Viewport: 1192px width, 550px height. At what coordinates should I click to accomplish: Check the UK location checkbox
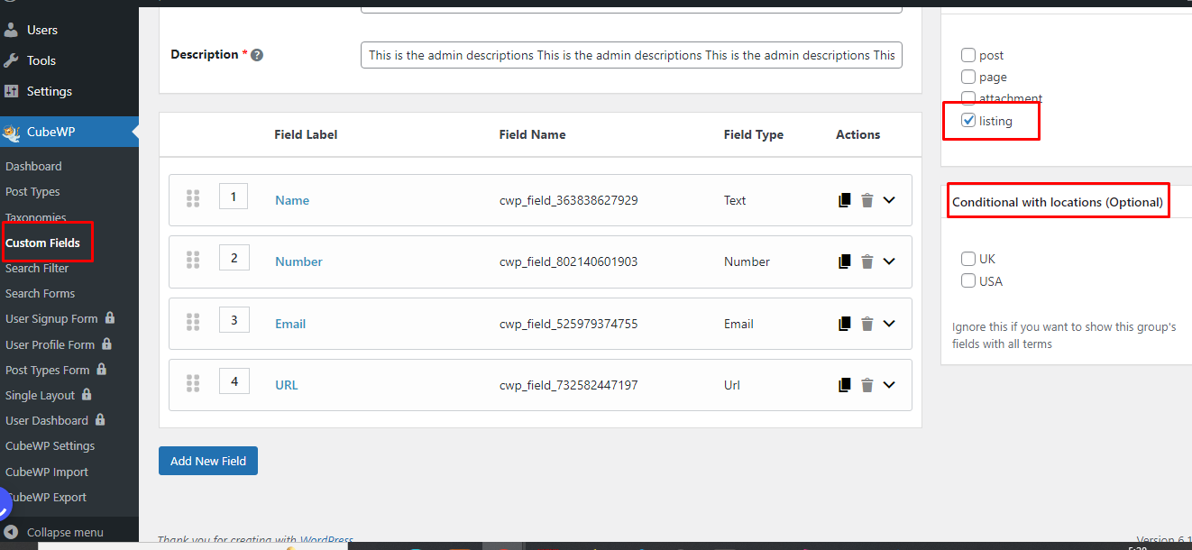click(968, 259)
